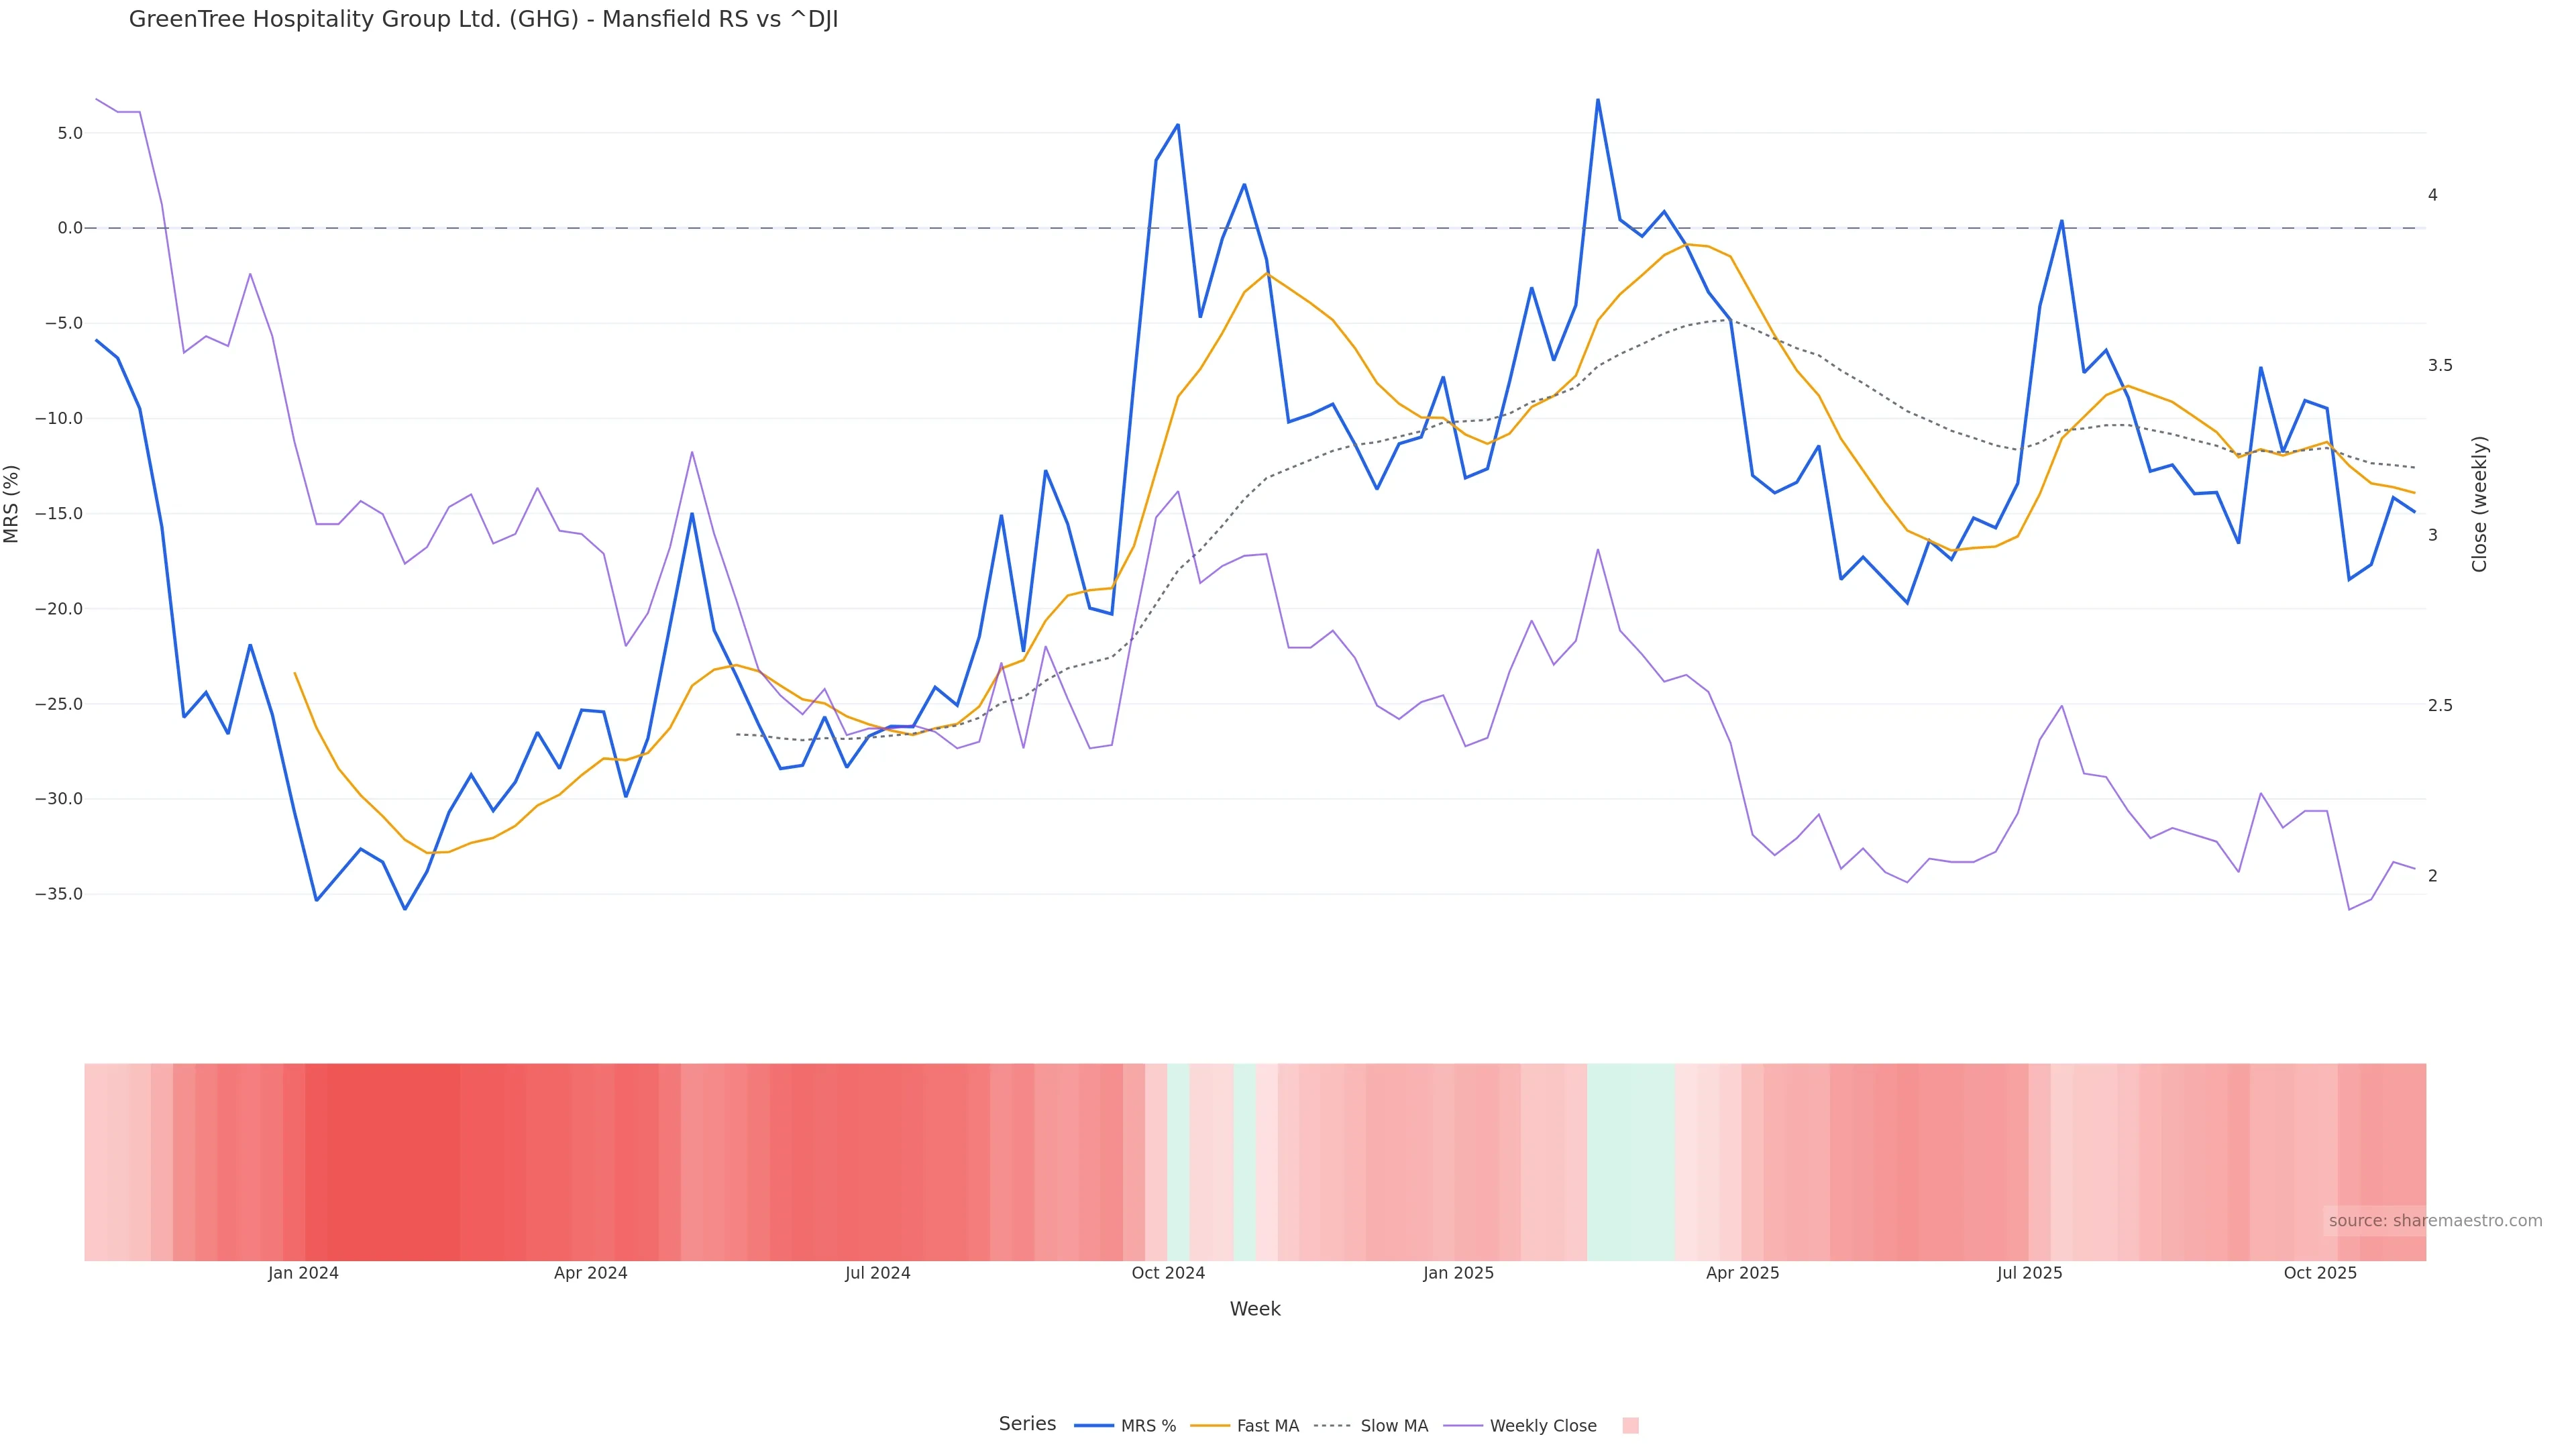Click the blue MRS % legend line icon
This screenshot has width=2576, height=1449.
point(1094,1426)
